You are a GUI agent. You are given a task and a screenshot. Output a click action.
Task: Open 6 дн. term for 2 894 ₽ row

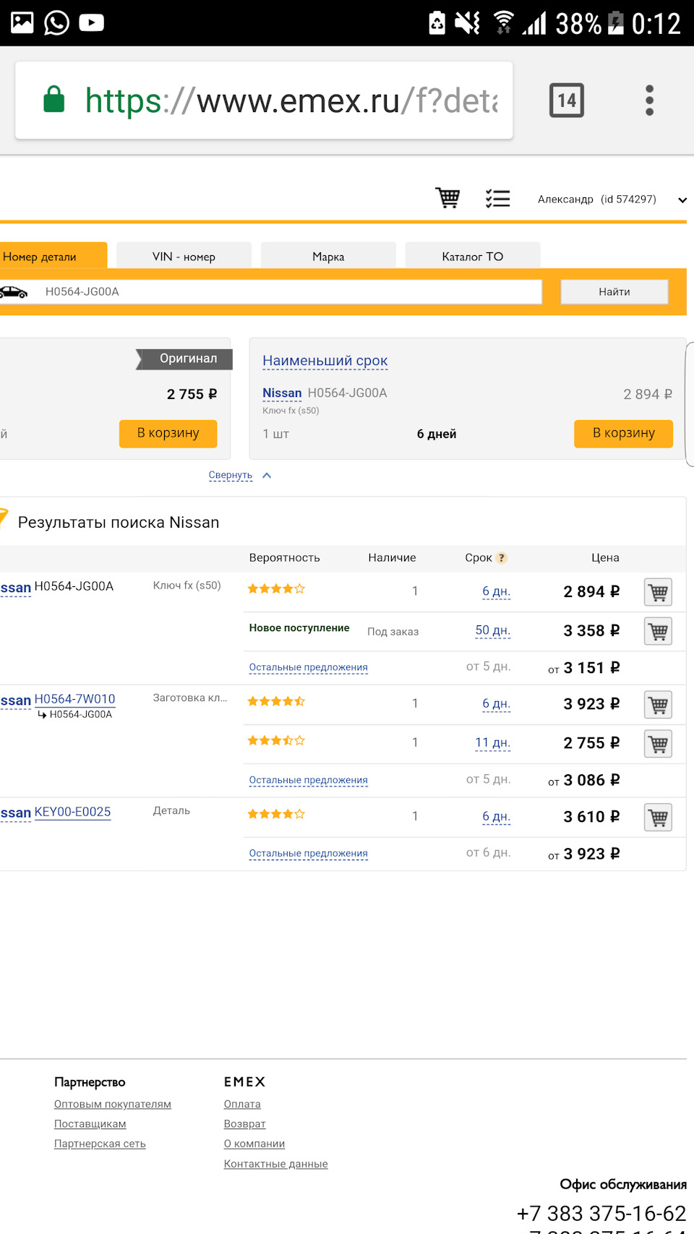[496, 591]
